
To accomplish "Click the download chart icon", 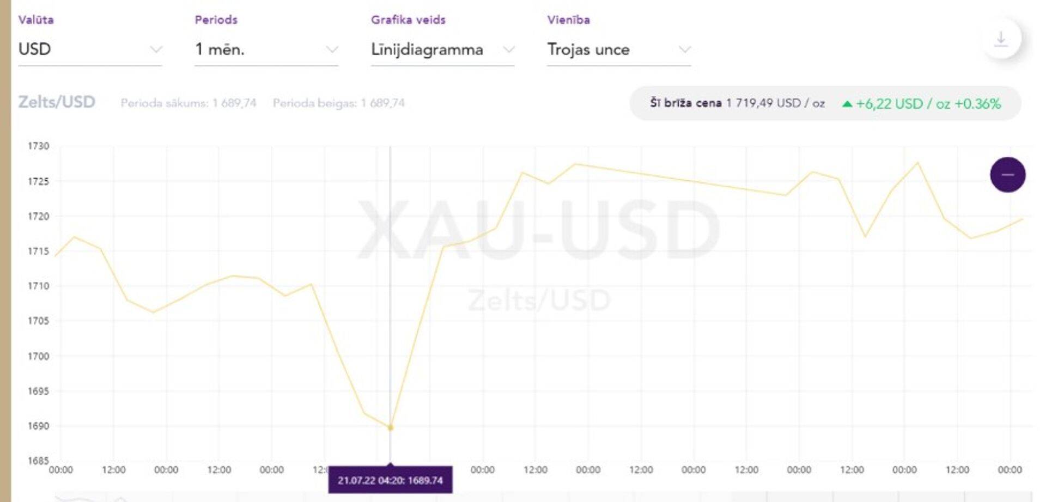I will [1001, 39].
